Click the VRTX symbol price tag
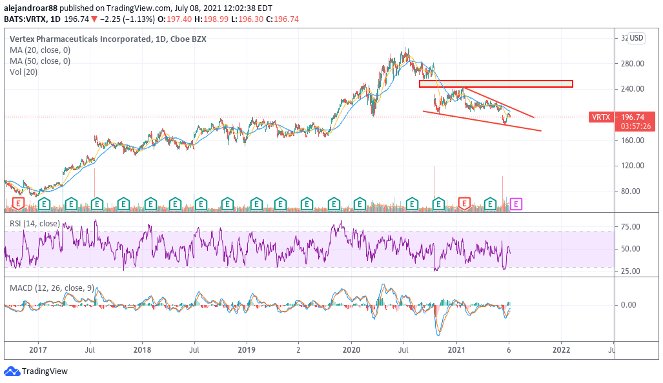Viewport: 663px width, 383px height. pyautogui.click(x=601, y=117)
